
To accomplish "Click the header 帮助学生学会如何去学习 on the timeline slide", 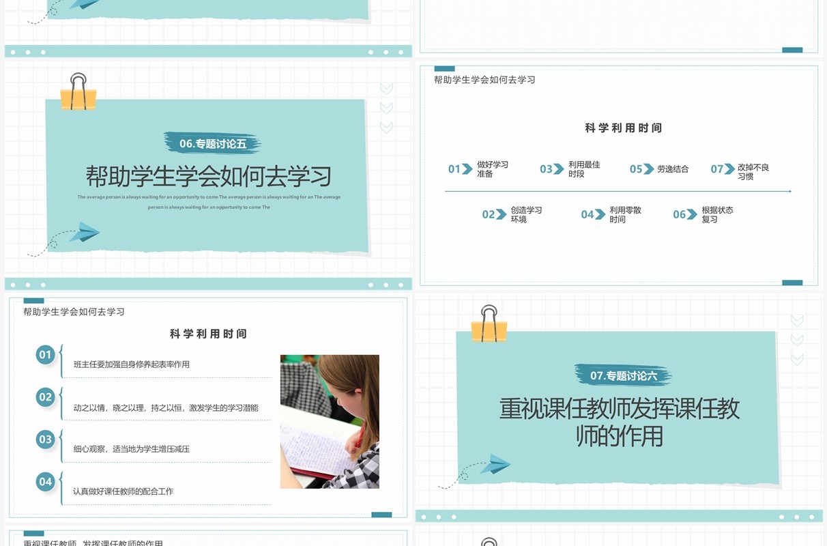I will [x=484, y=80].
